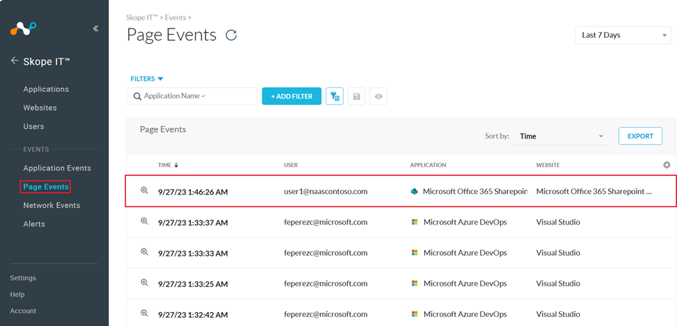This screenshot has width=677, height=326.
Task: Open Applications in sidebar
Action: [46, 89]
